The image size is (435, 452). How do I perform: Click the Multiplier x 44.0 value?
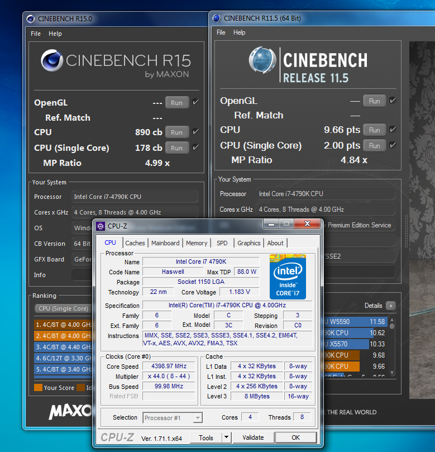coord(169,376)
